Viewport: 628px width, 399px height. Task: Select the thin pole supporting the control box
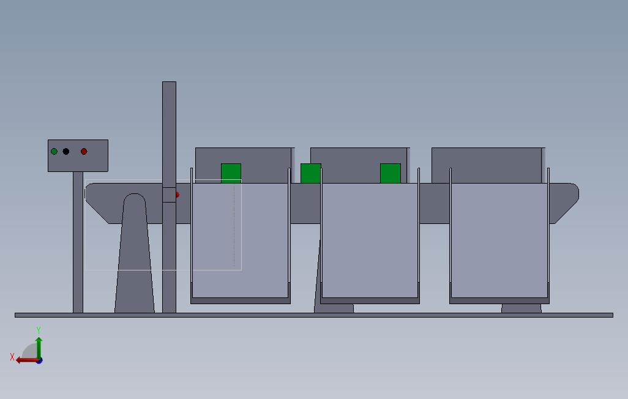pyautogui.click(x=78, y=242)
